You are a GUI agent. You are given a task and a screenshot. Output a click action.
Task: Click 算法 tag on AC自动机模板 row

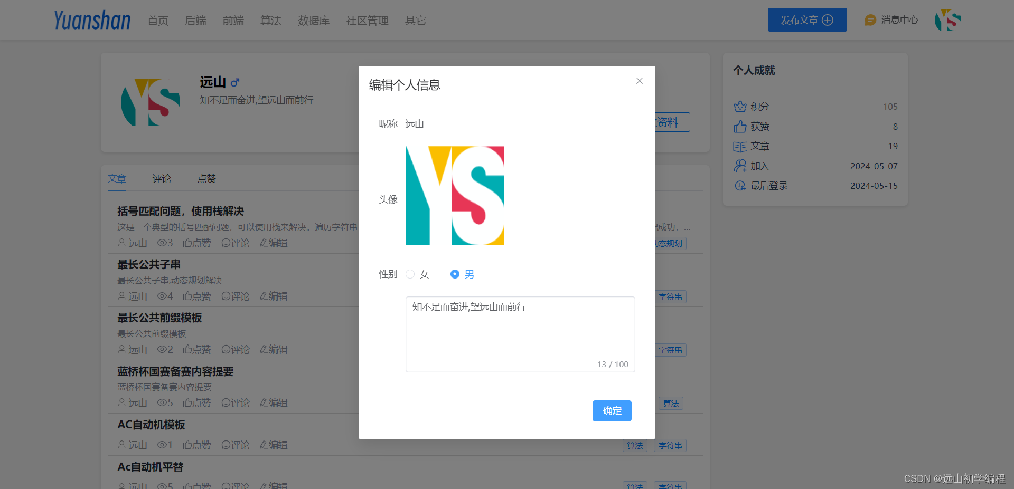point(635,446)
